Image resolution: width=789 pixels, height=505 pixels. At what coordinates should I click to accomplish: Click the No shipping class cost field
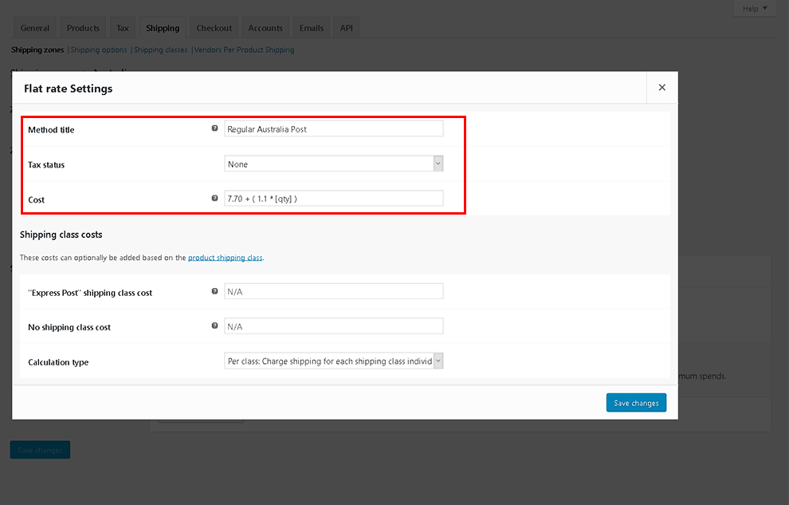(334, 326)
